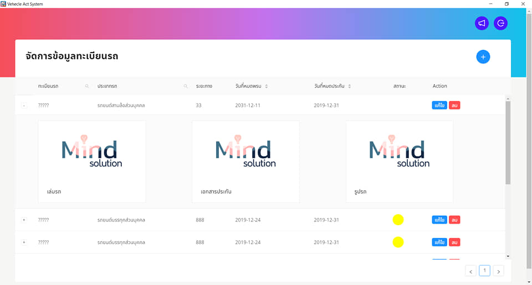Image resolution: width=532 pixels, height=285 pixels.
Task: Add a new vehicle with the plus button
Action: (483, 56)
